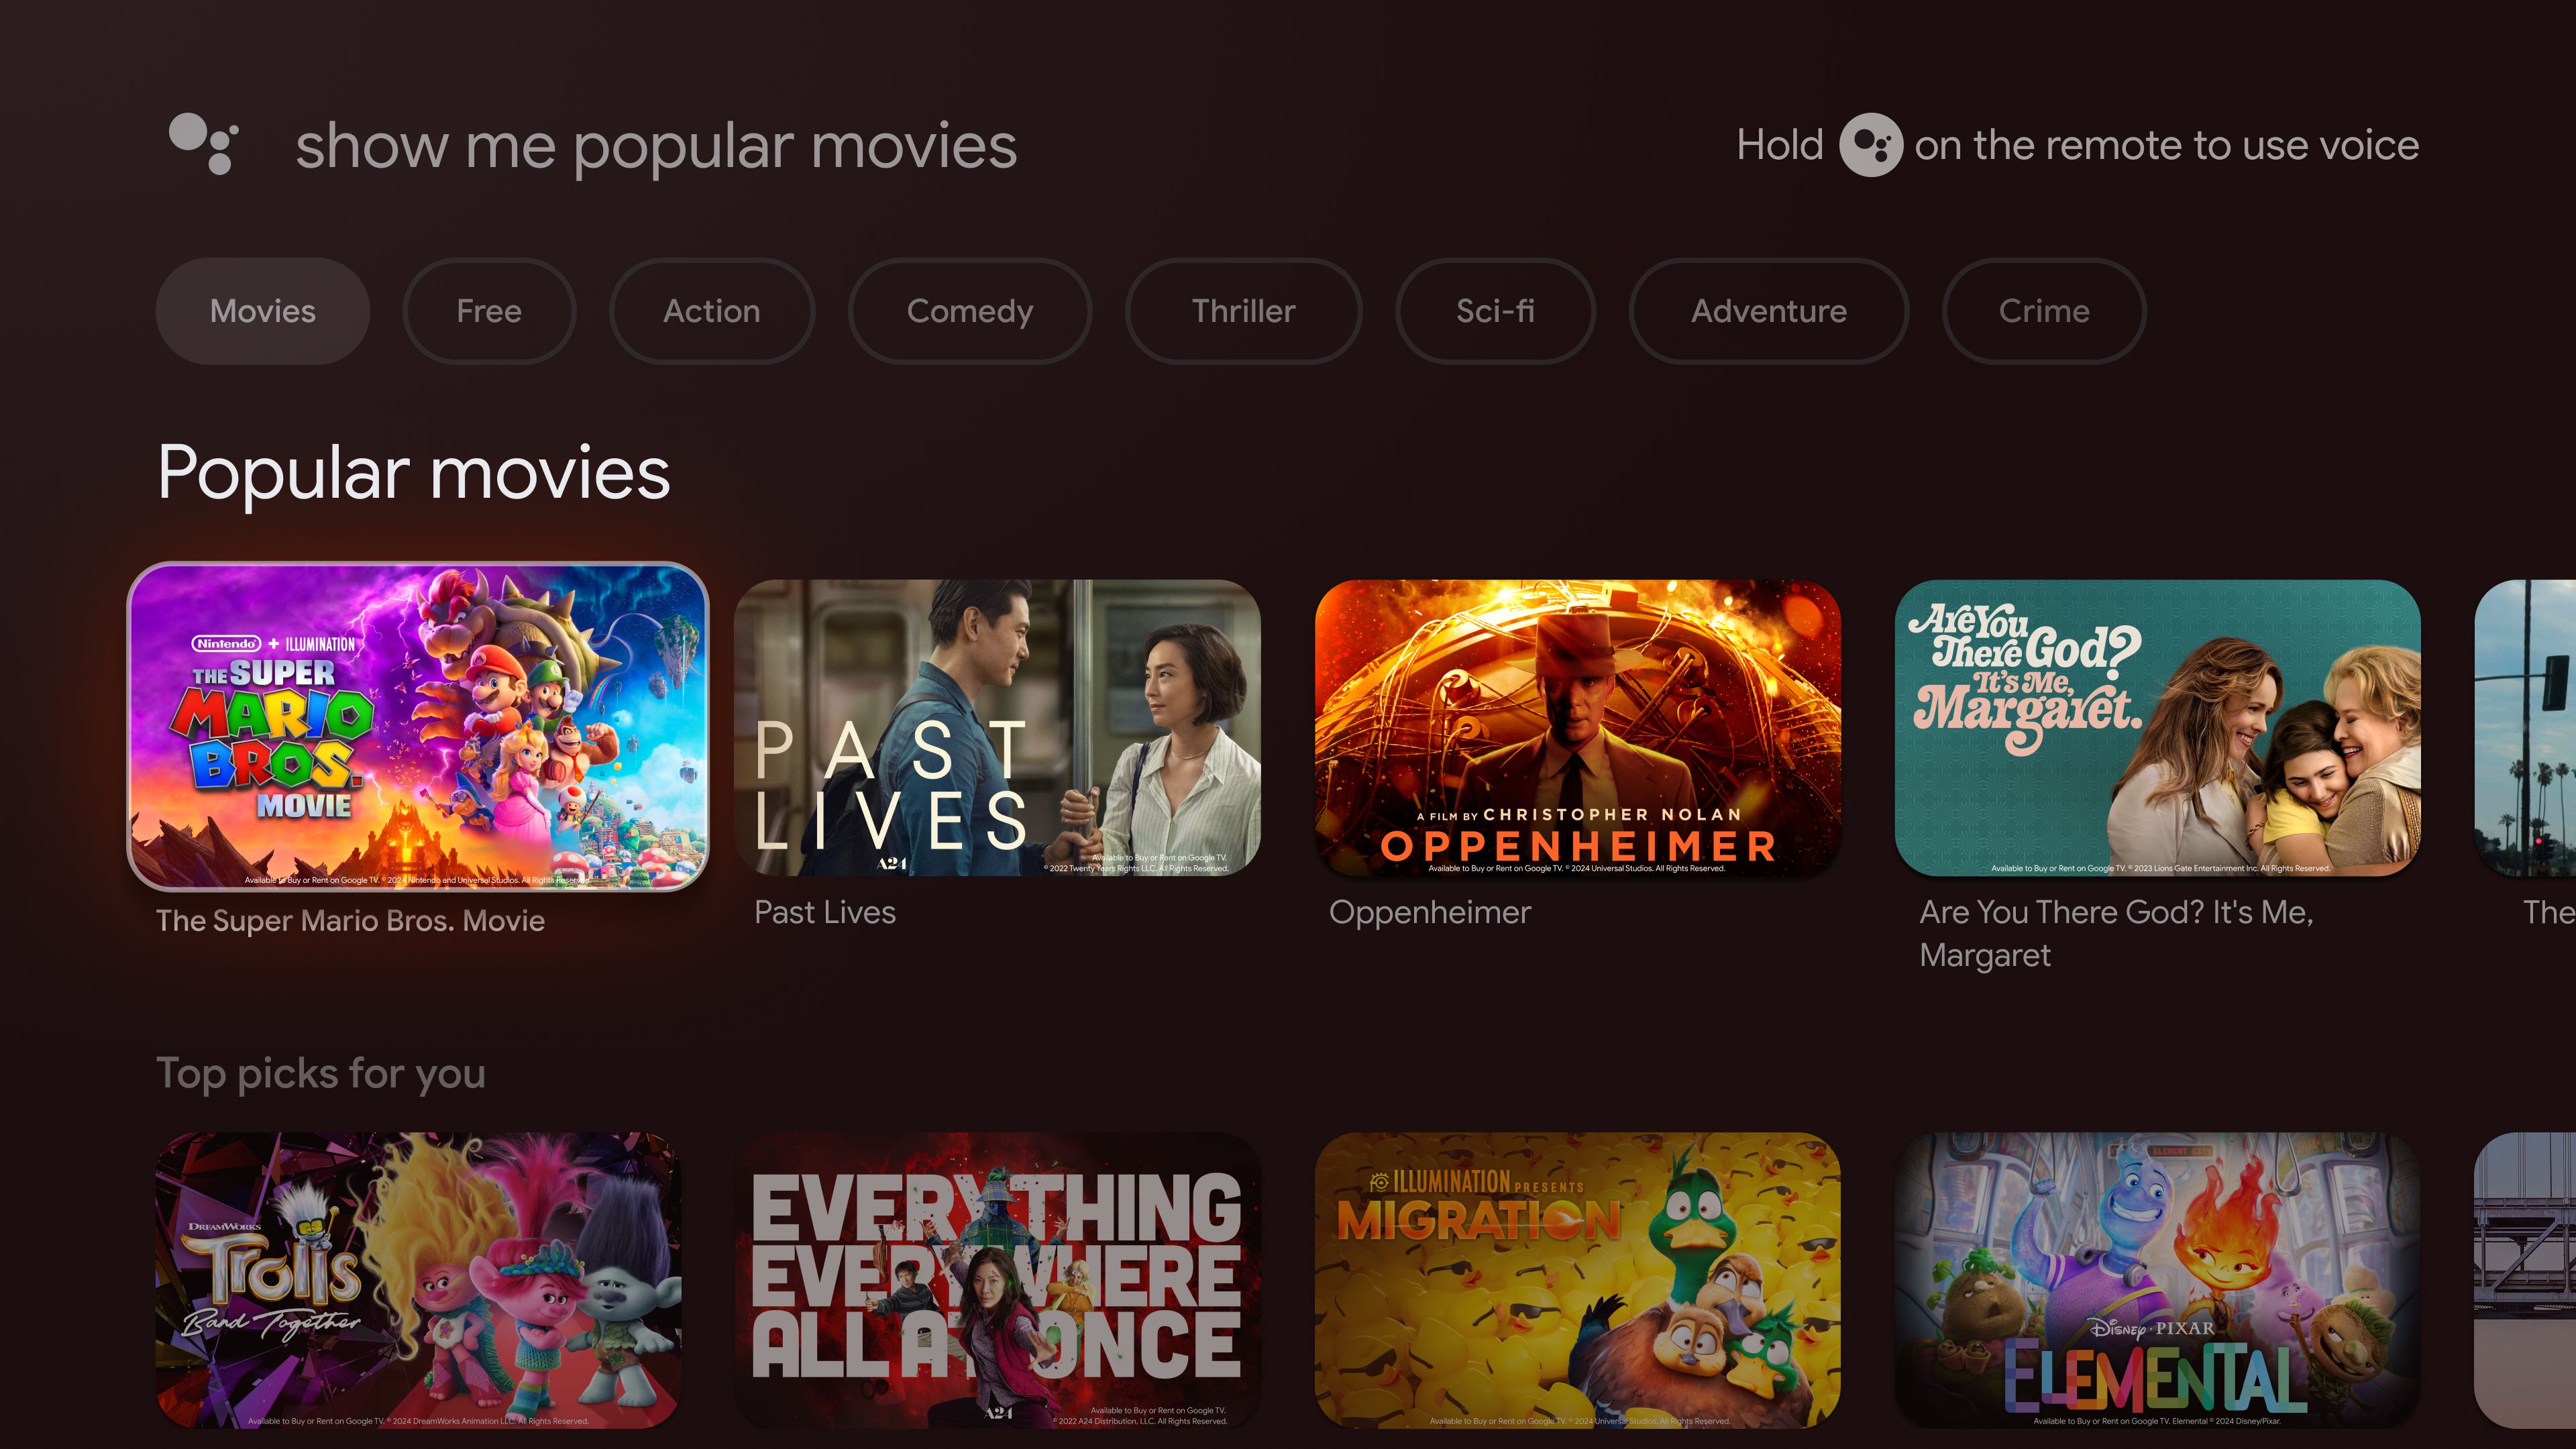Image resolution: width=2576 pixels, height=1449 pixels.
Task: Select the Adventure category icon
Action: coord(1769,310)
